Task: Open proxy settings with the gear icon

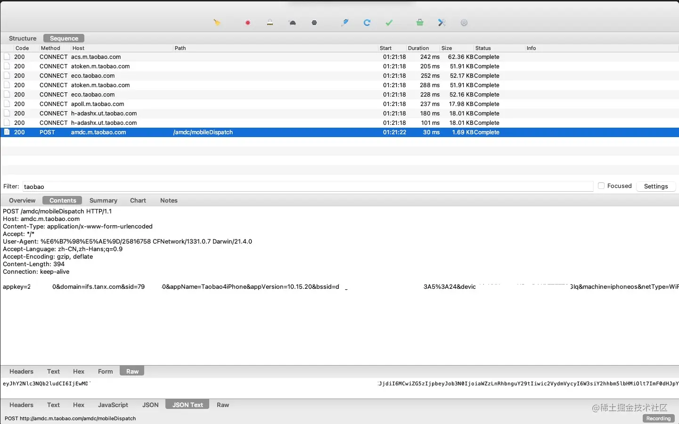Action: 464,22
